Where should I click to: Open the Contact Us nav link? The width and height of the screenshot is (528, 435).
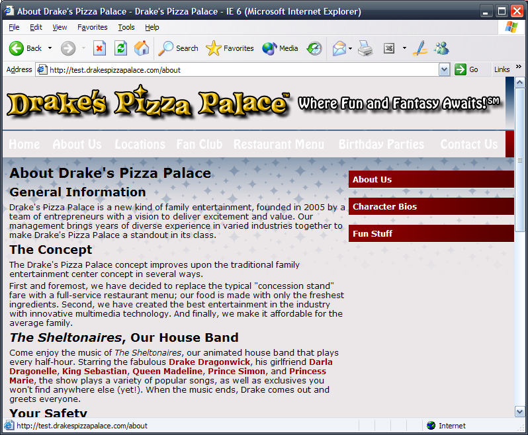(x=468, y=144)
